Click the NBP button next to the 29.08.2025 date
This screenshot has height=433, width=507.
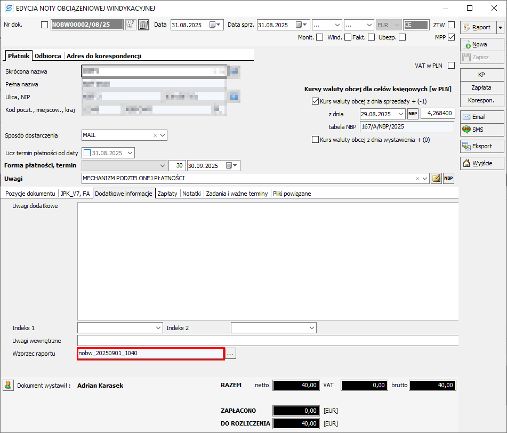413,114
